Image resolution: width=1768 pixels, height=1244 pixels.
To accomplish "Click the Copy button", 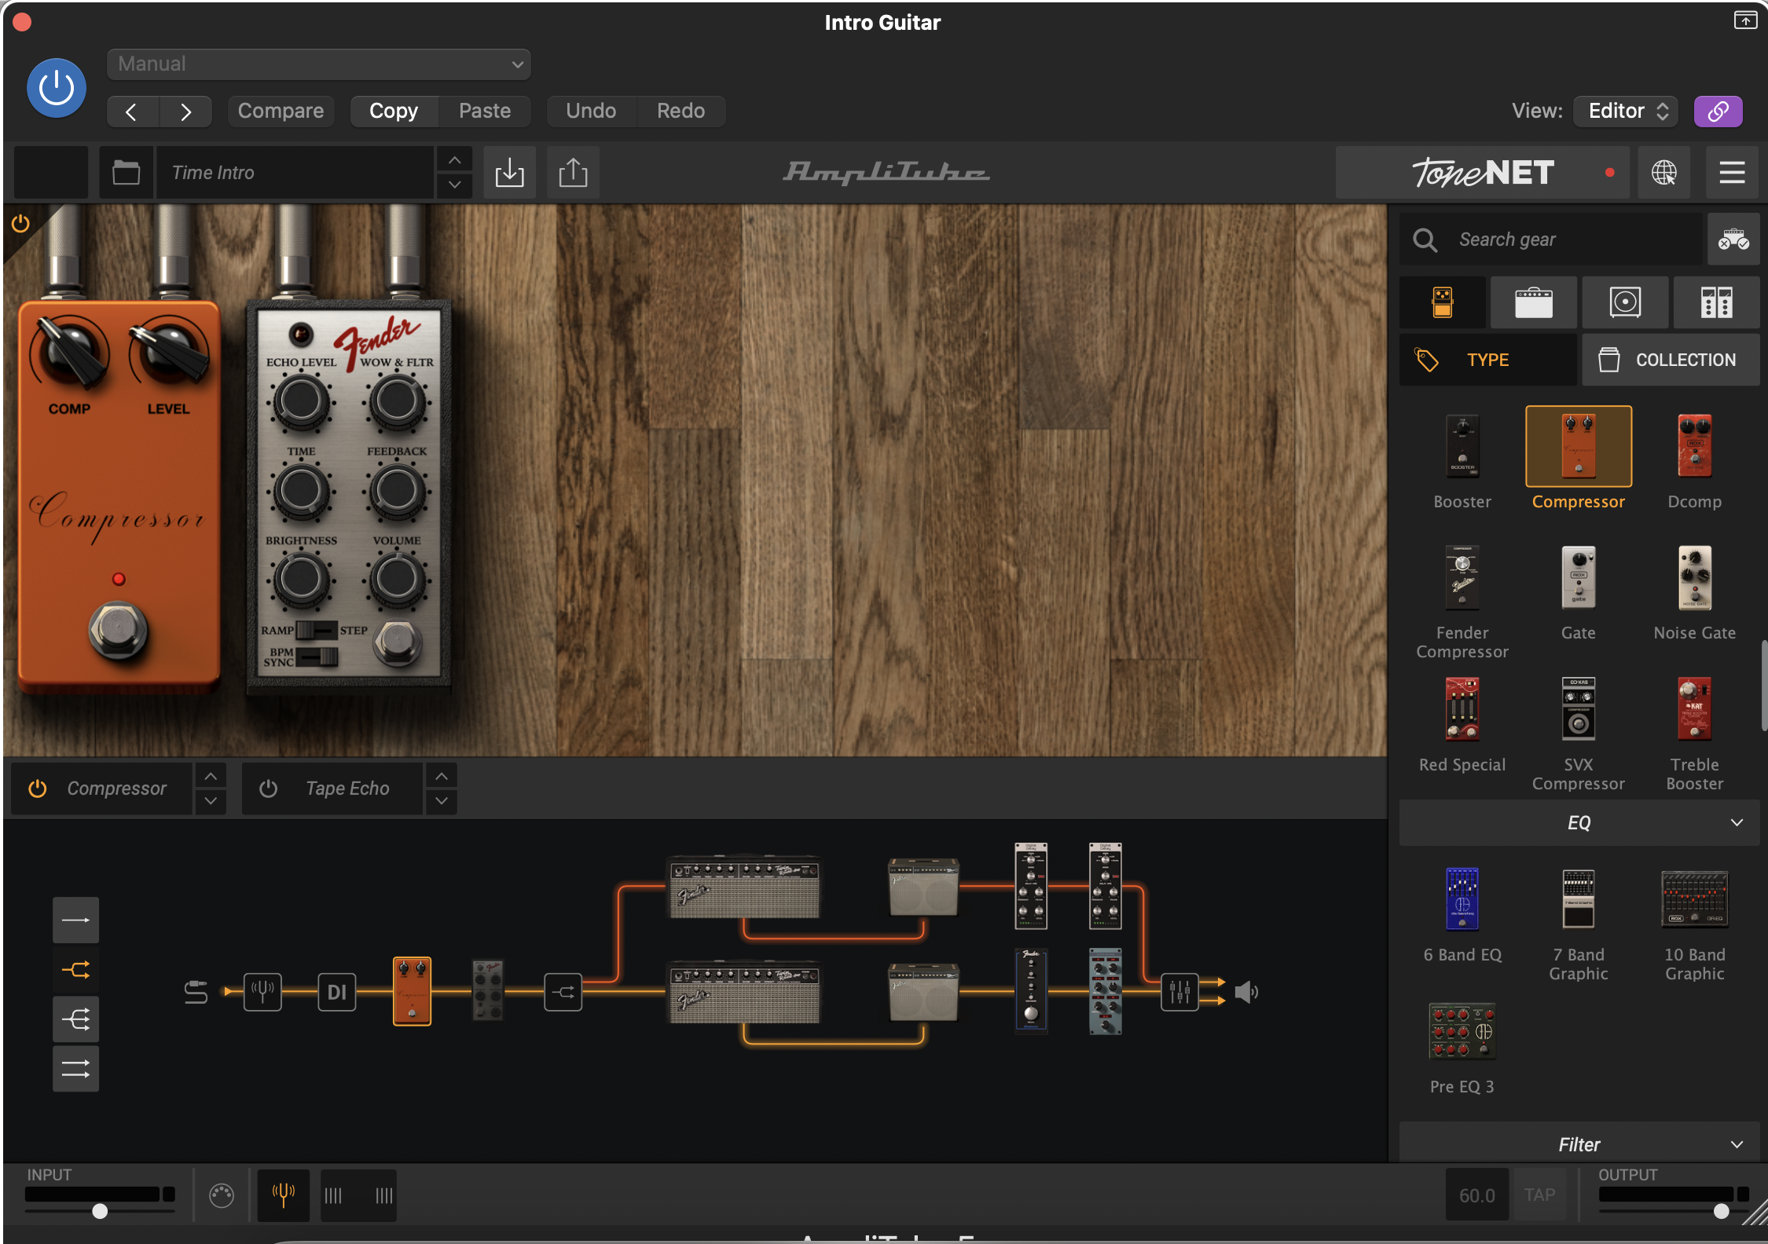I will tap(393, 111).
